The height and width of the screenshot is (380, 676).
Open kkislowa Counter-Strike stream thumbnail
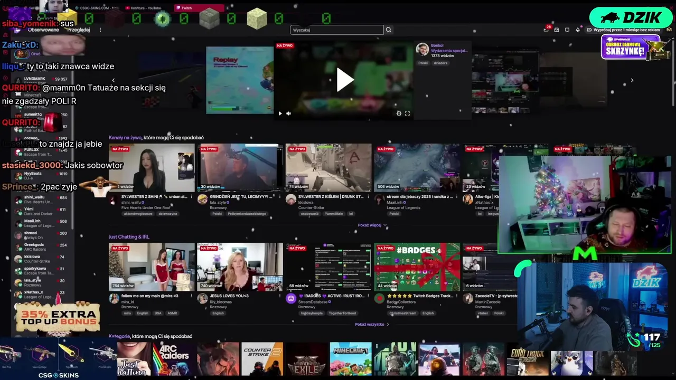(328, 168)
